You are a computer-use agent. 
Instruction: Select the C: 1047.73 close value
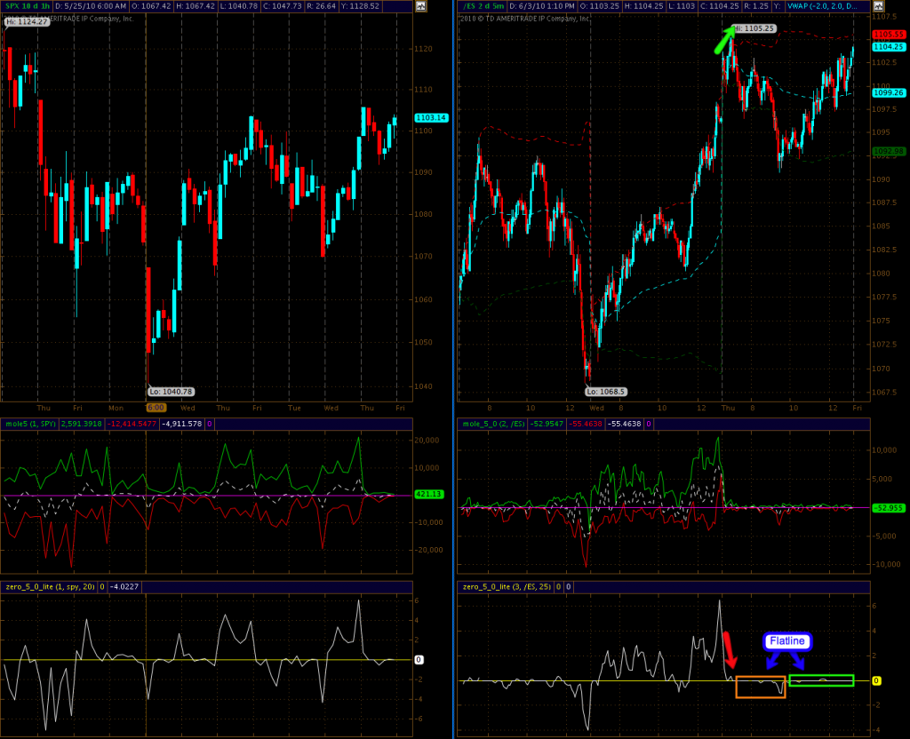282,6
